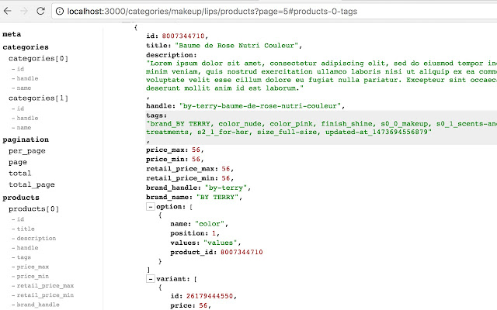This screenshot has width=497, height=310.
Task: Select retail_price_min in sidebar
Action: 45,295
